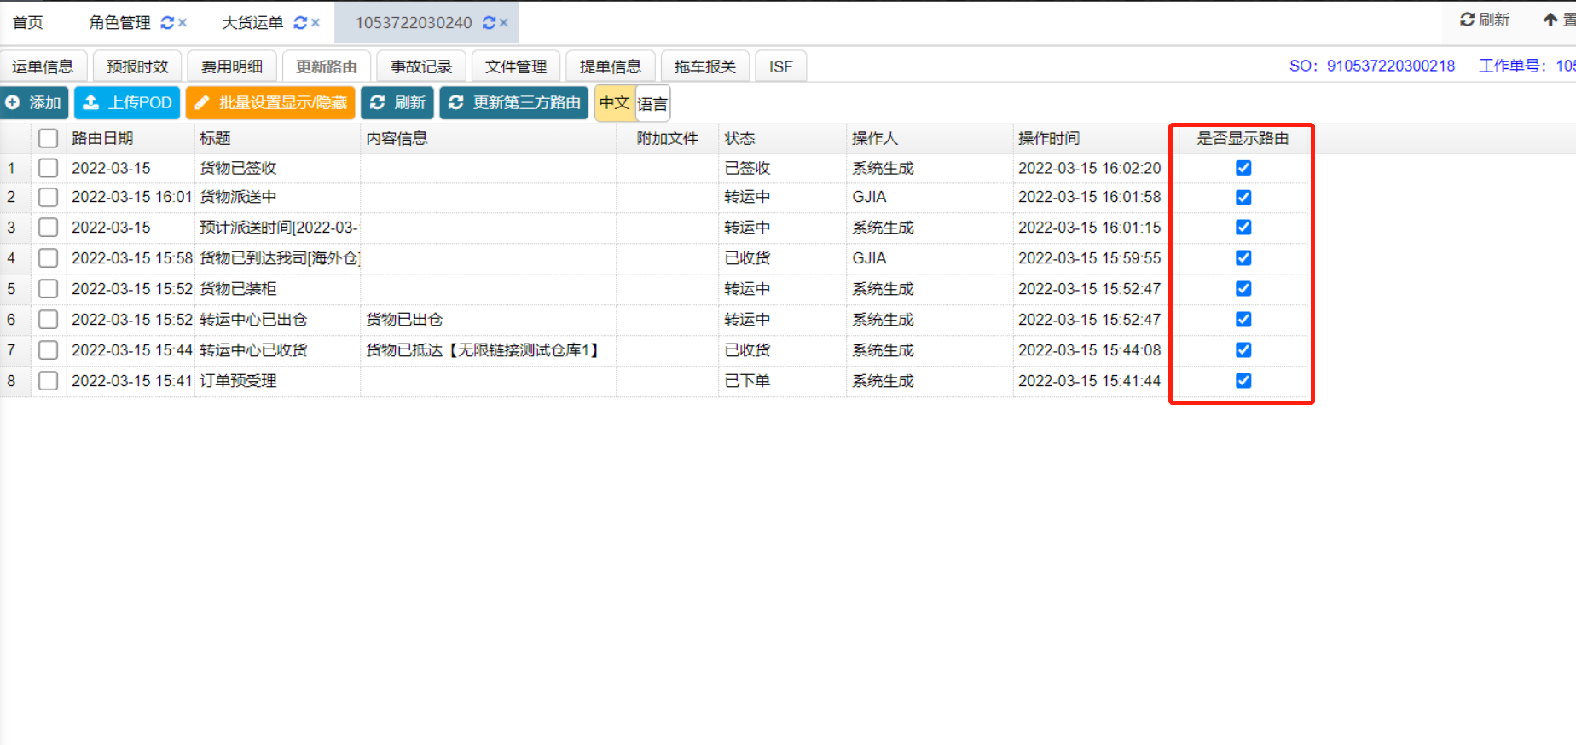Open 批量设置显示/隐藏 batch setting
This screenshot has height=745, width=1576.
(x=270, y=103)
